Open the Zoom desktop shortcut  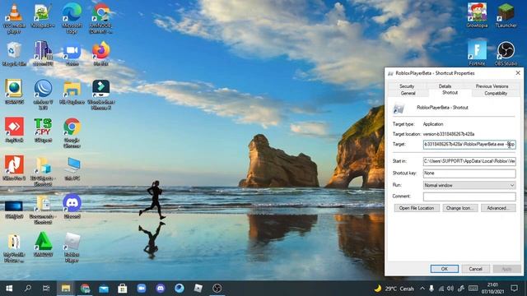coord(72,53)
